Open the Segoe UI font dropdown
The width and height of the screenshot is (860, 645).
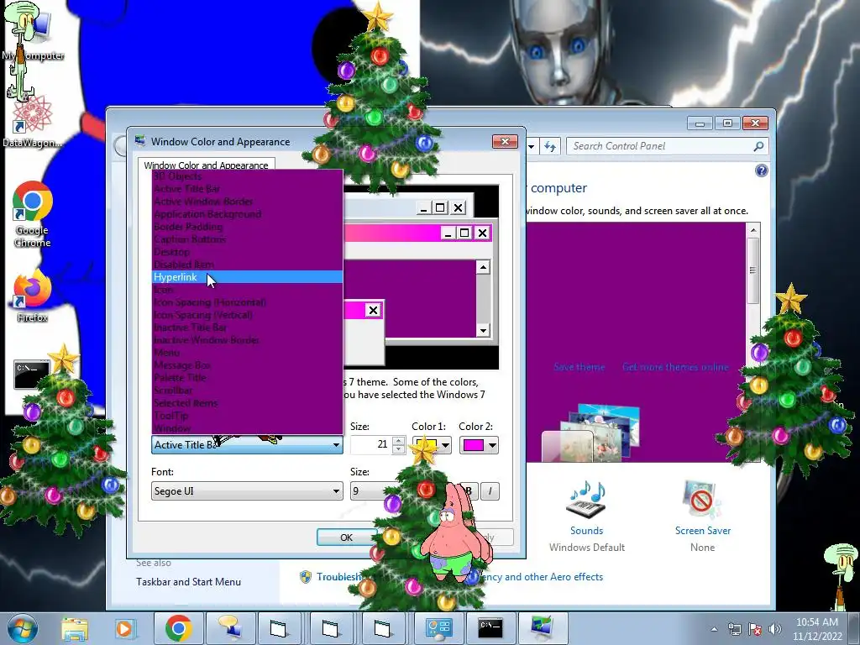[x=247, y=490]
